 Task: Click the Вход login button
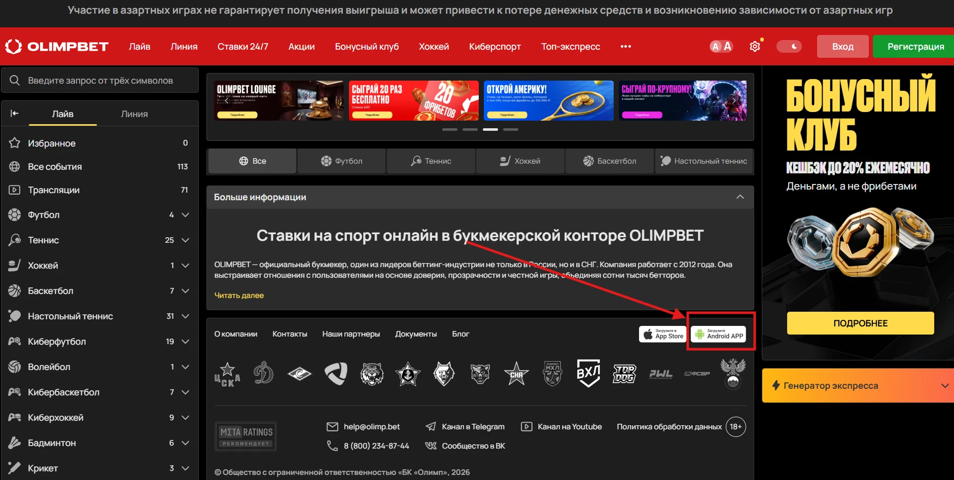843,47
